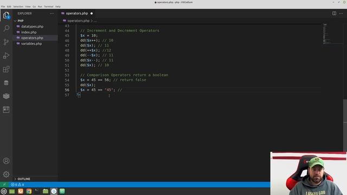Viewport: 347px width, 195px height.
Task: Open the Terminal menu
Action: 48,6
